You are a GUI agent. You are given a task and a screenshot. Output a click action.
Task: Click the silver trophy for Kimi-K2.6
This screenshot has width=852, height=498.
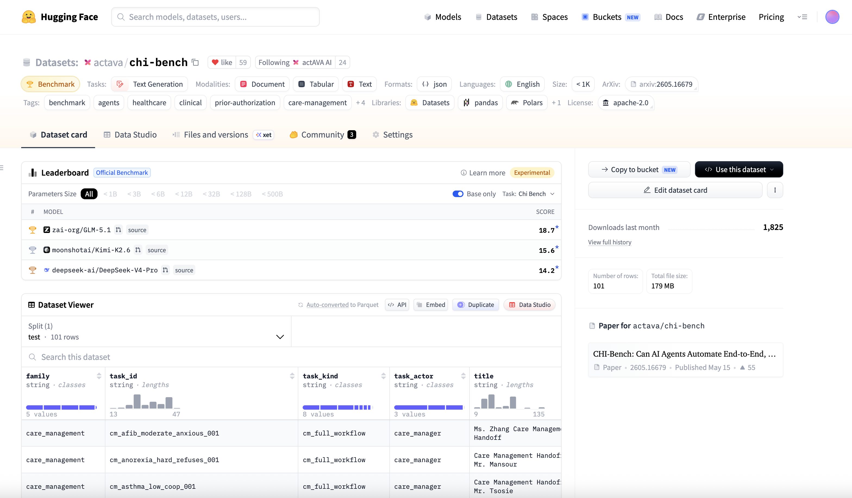[x=32, y=250]
